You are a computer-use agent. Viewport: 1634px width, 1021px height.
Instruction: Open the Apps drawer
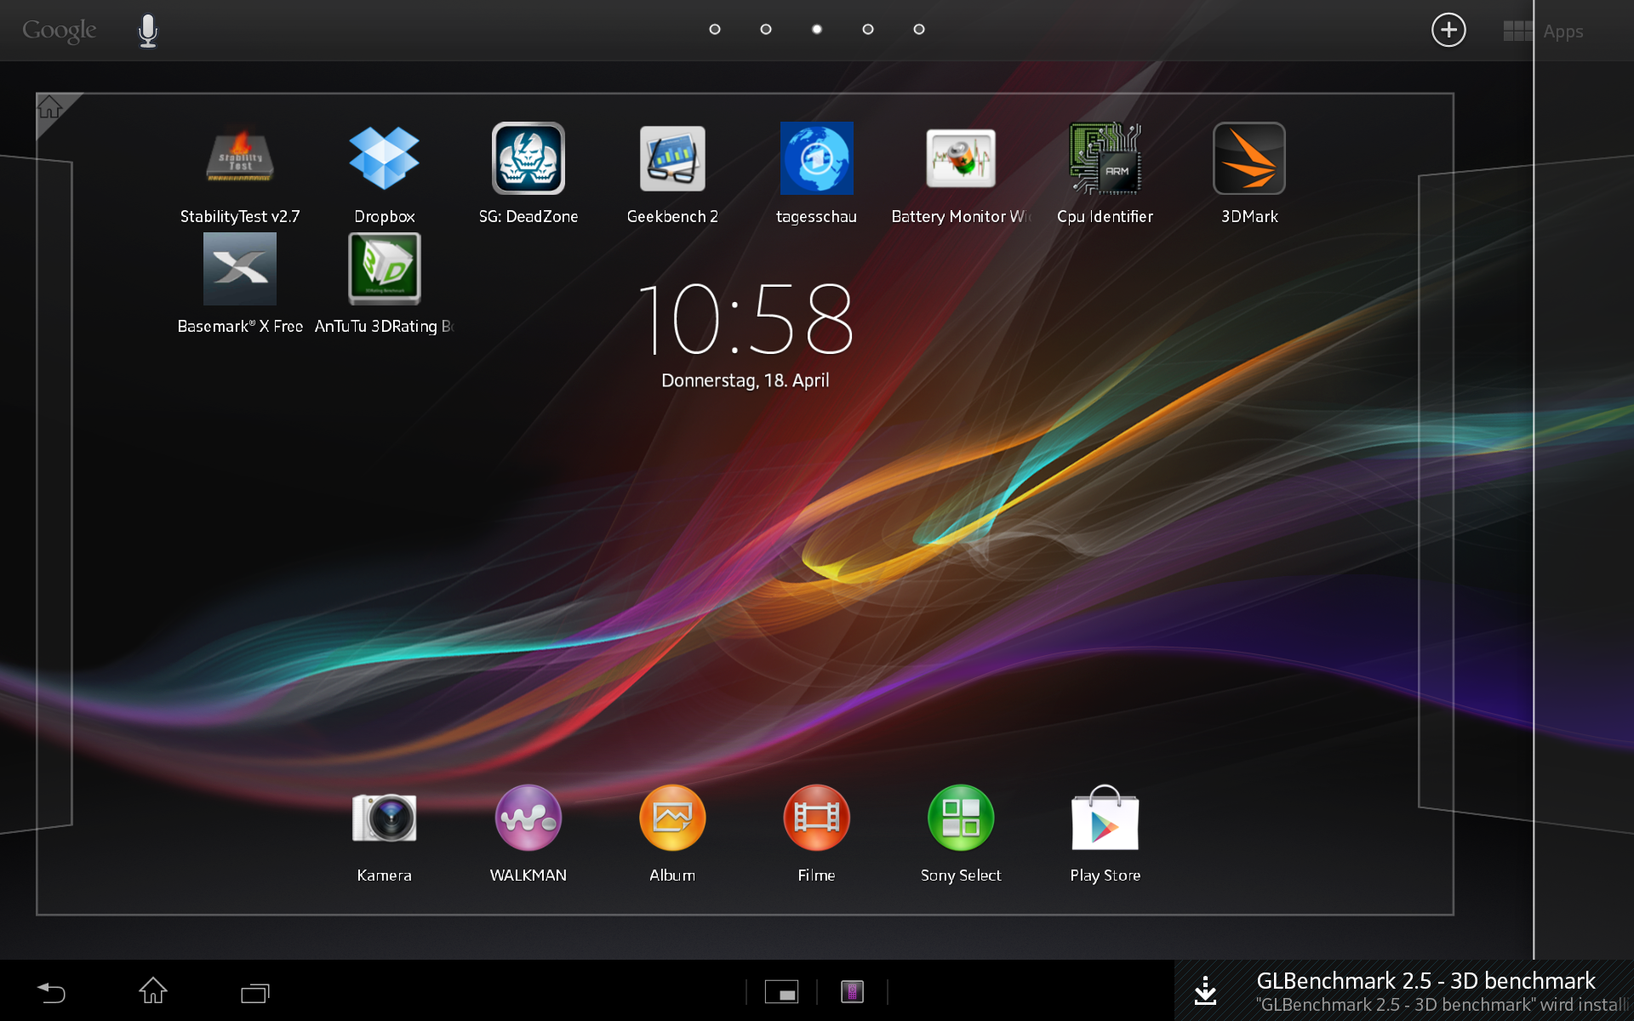[1544, 31]
